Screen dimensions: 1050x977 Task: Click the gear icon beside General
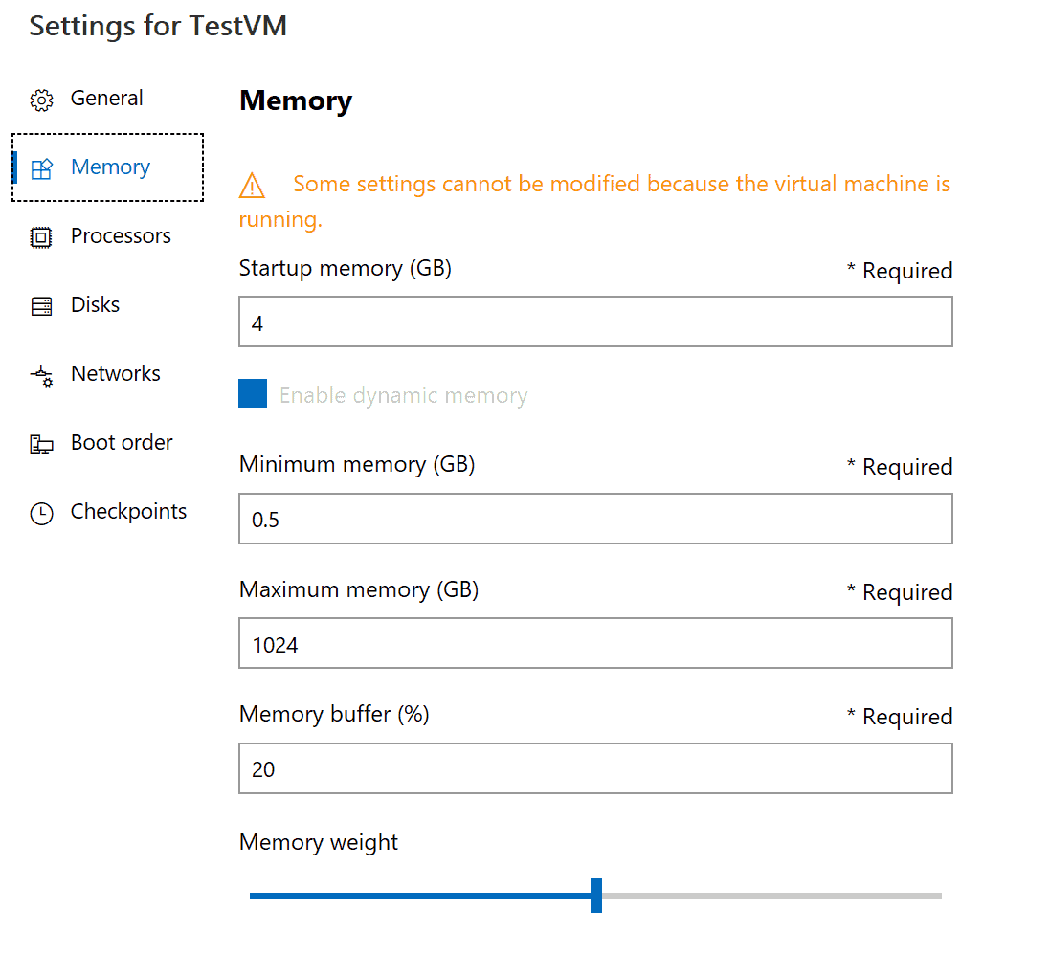click(41, 100)
